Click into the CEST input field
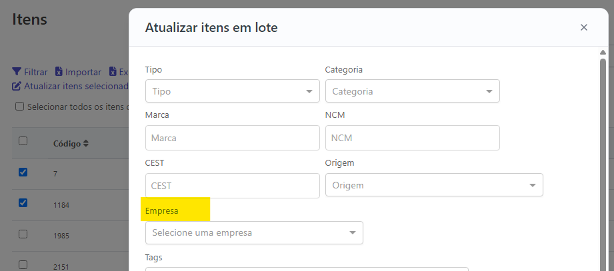Screen dimensions: 614x271 233,186
